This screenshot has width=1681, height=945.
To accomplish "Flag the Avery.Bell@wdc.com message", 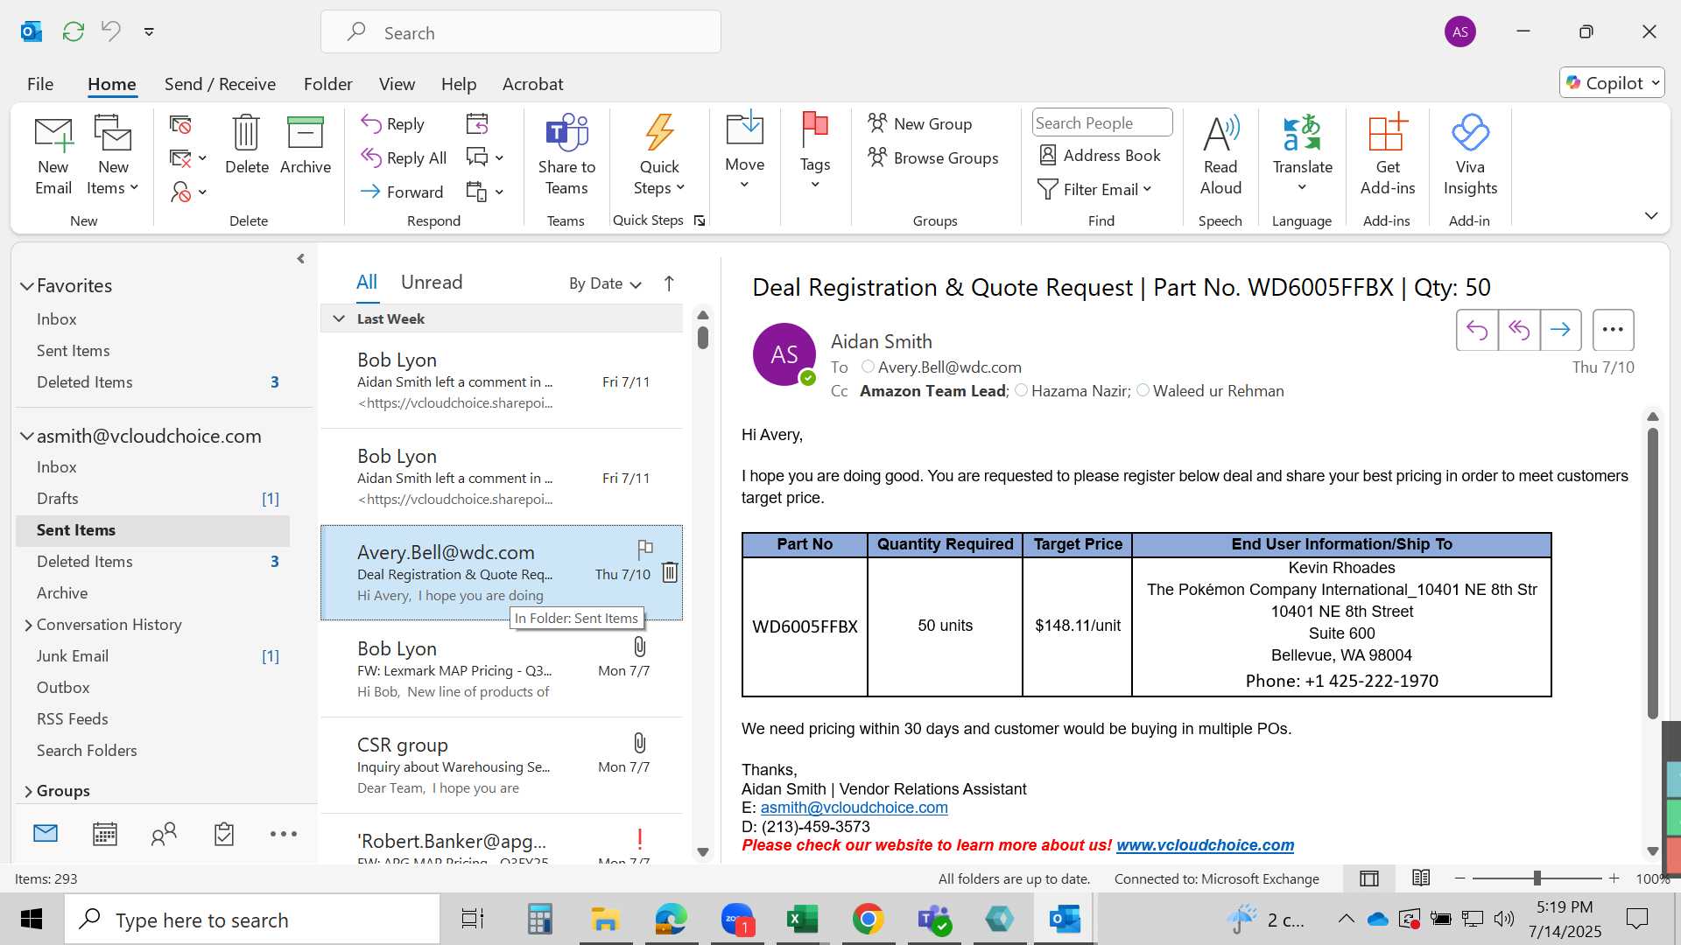I will point(645,549).
